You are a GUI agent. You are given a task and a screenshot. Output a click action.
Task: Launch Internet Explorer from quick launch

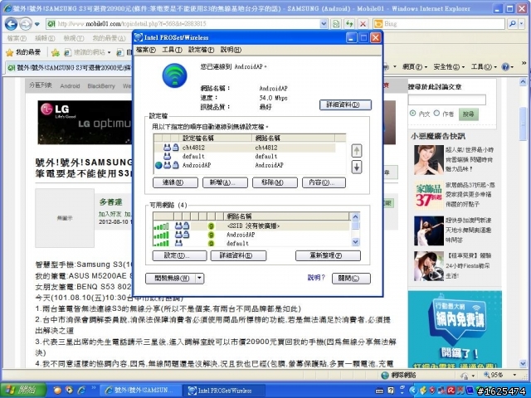(81, 391)
